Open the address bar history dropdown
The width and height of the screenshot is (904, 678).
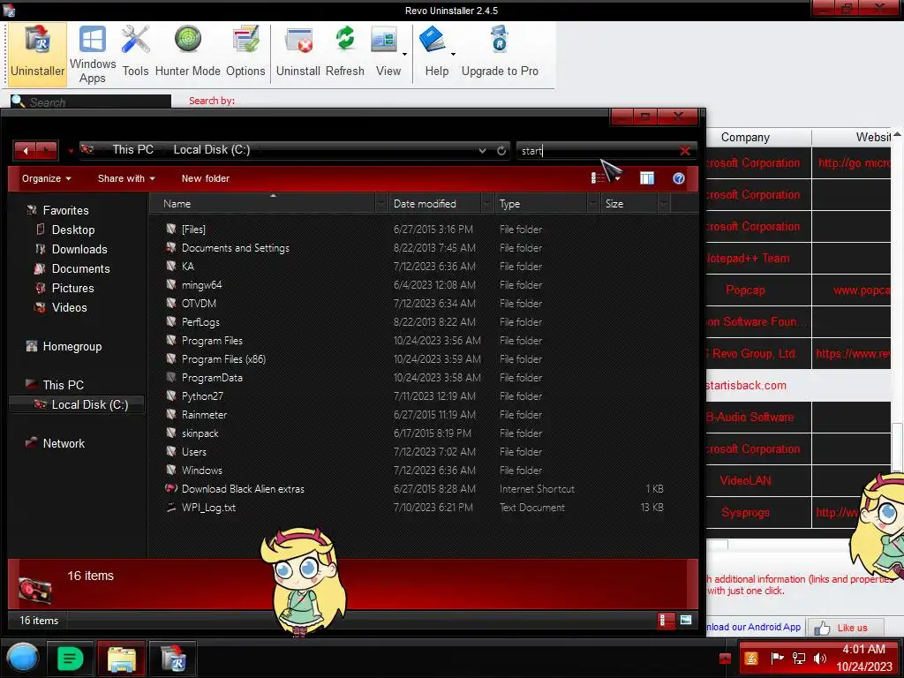coord(482,150)
